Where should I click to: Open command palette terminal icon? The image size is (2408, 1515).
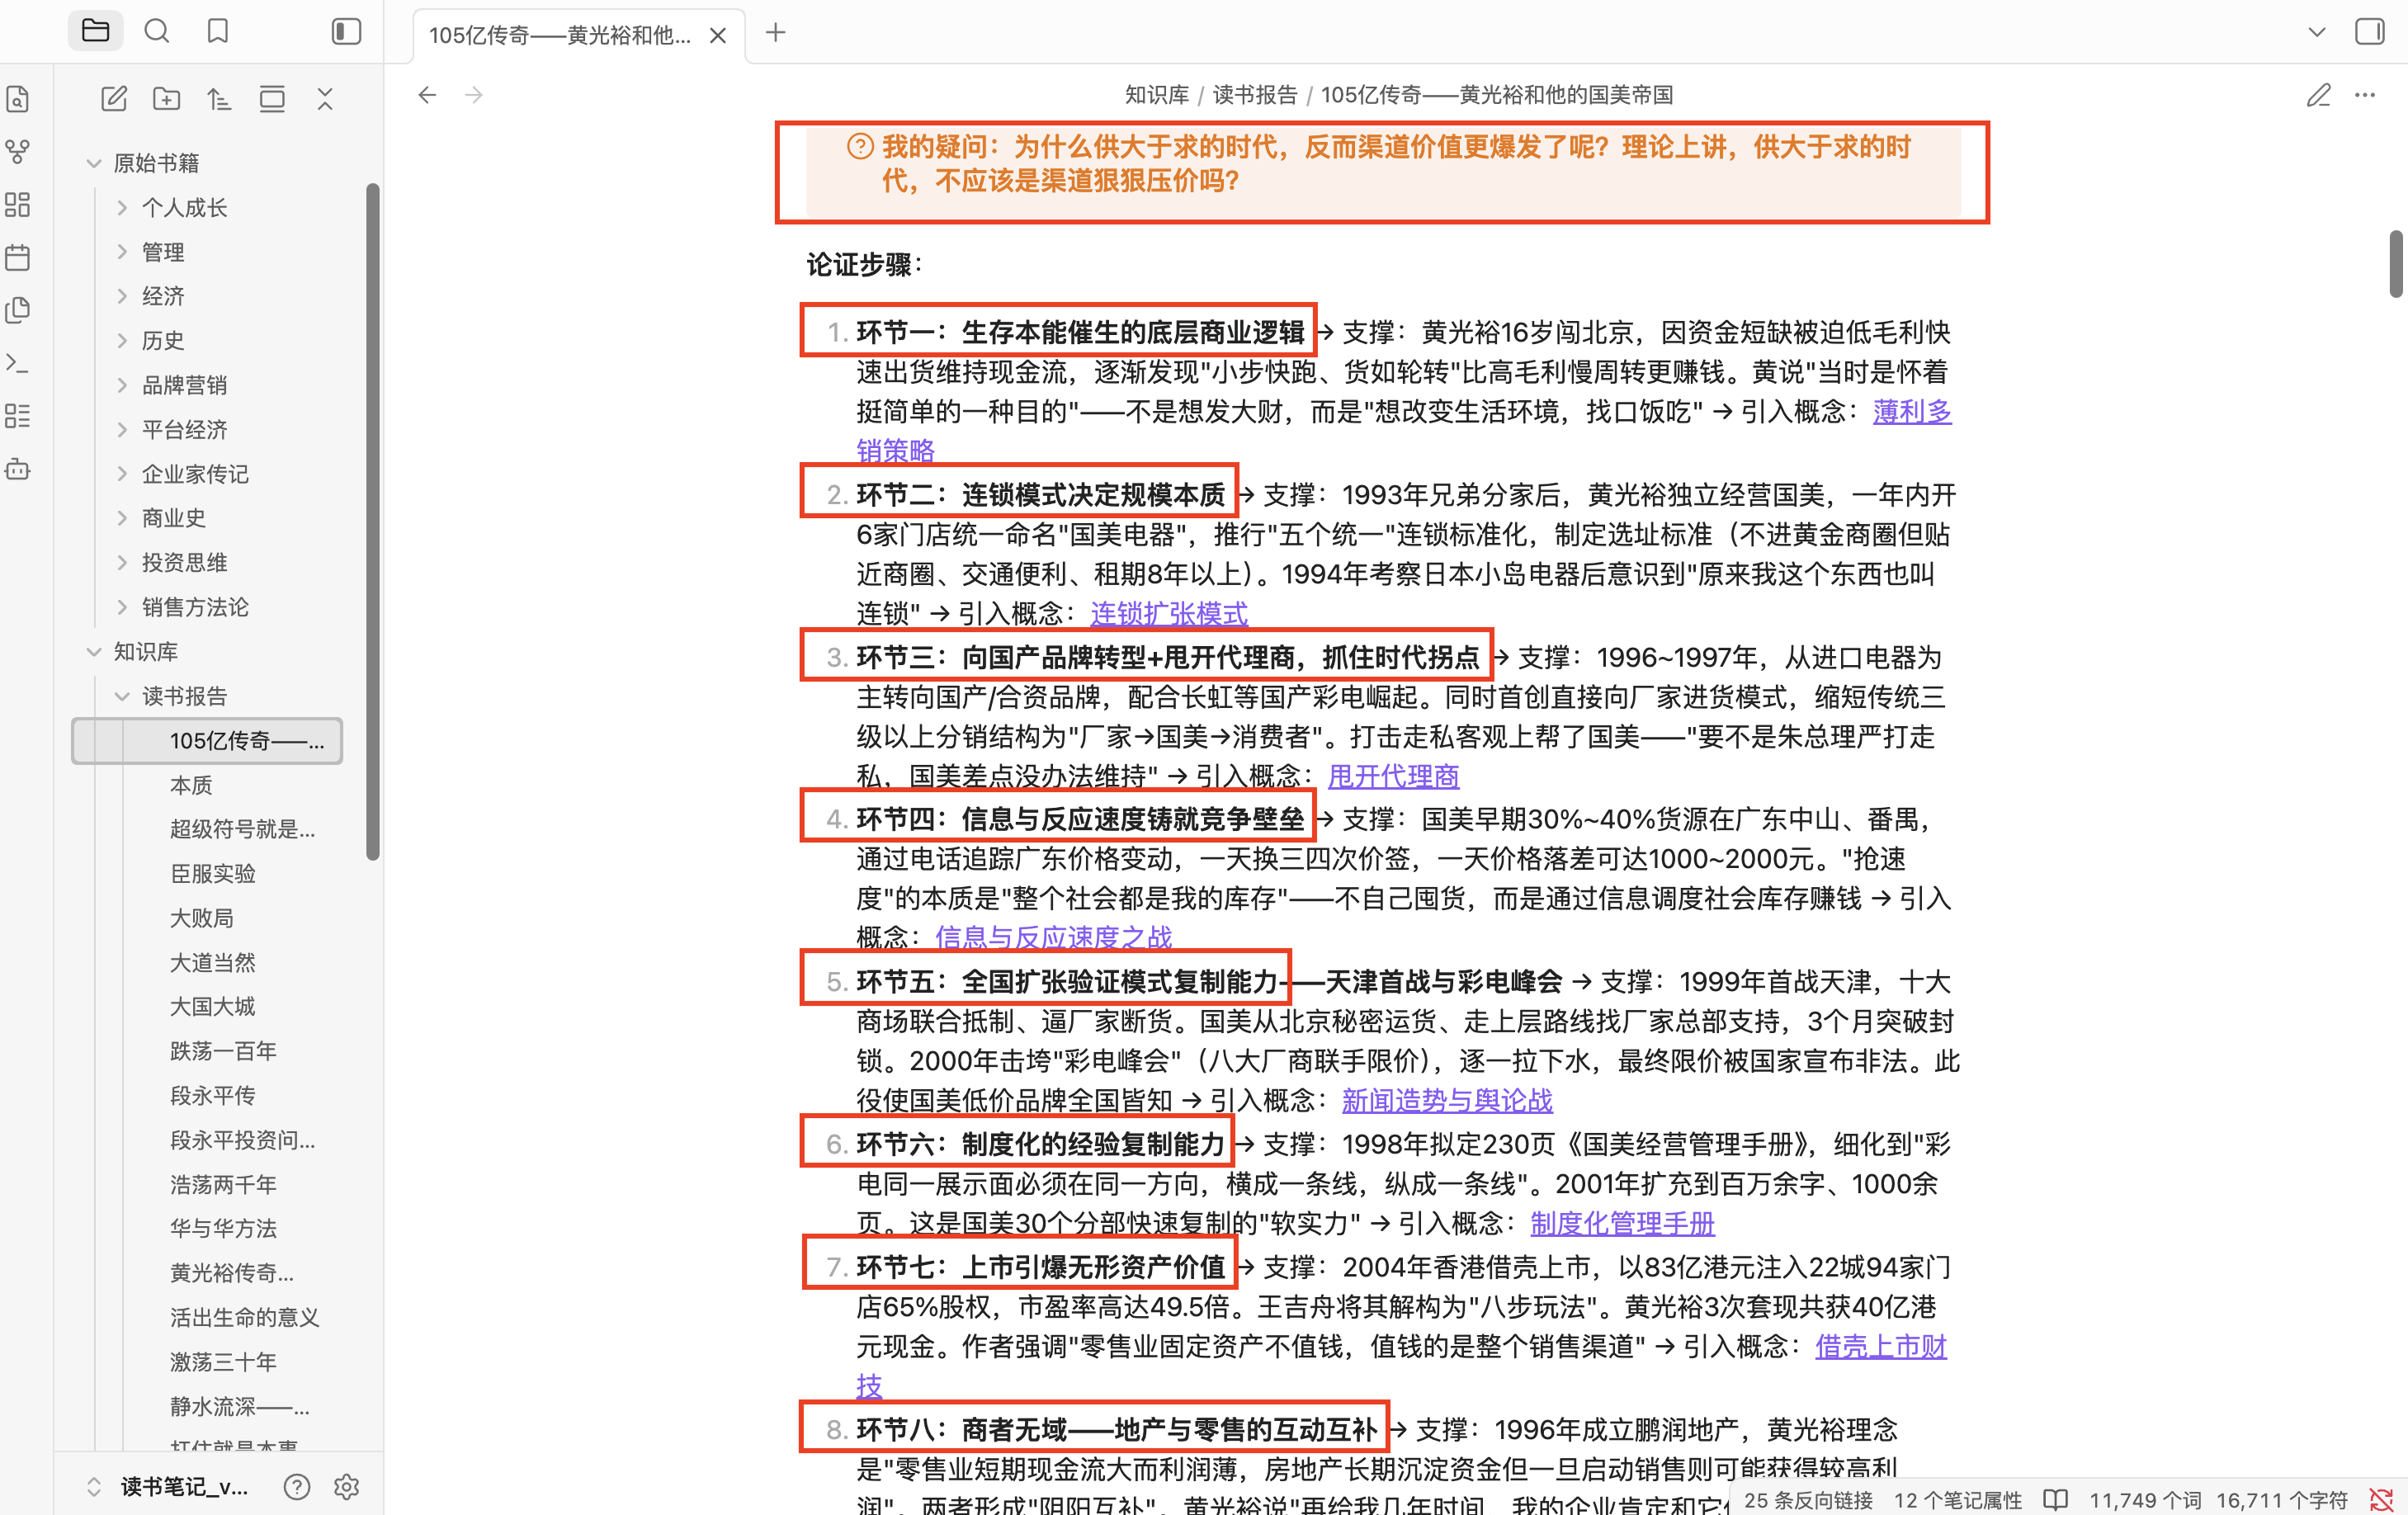coord(18,363)
